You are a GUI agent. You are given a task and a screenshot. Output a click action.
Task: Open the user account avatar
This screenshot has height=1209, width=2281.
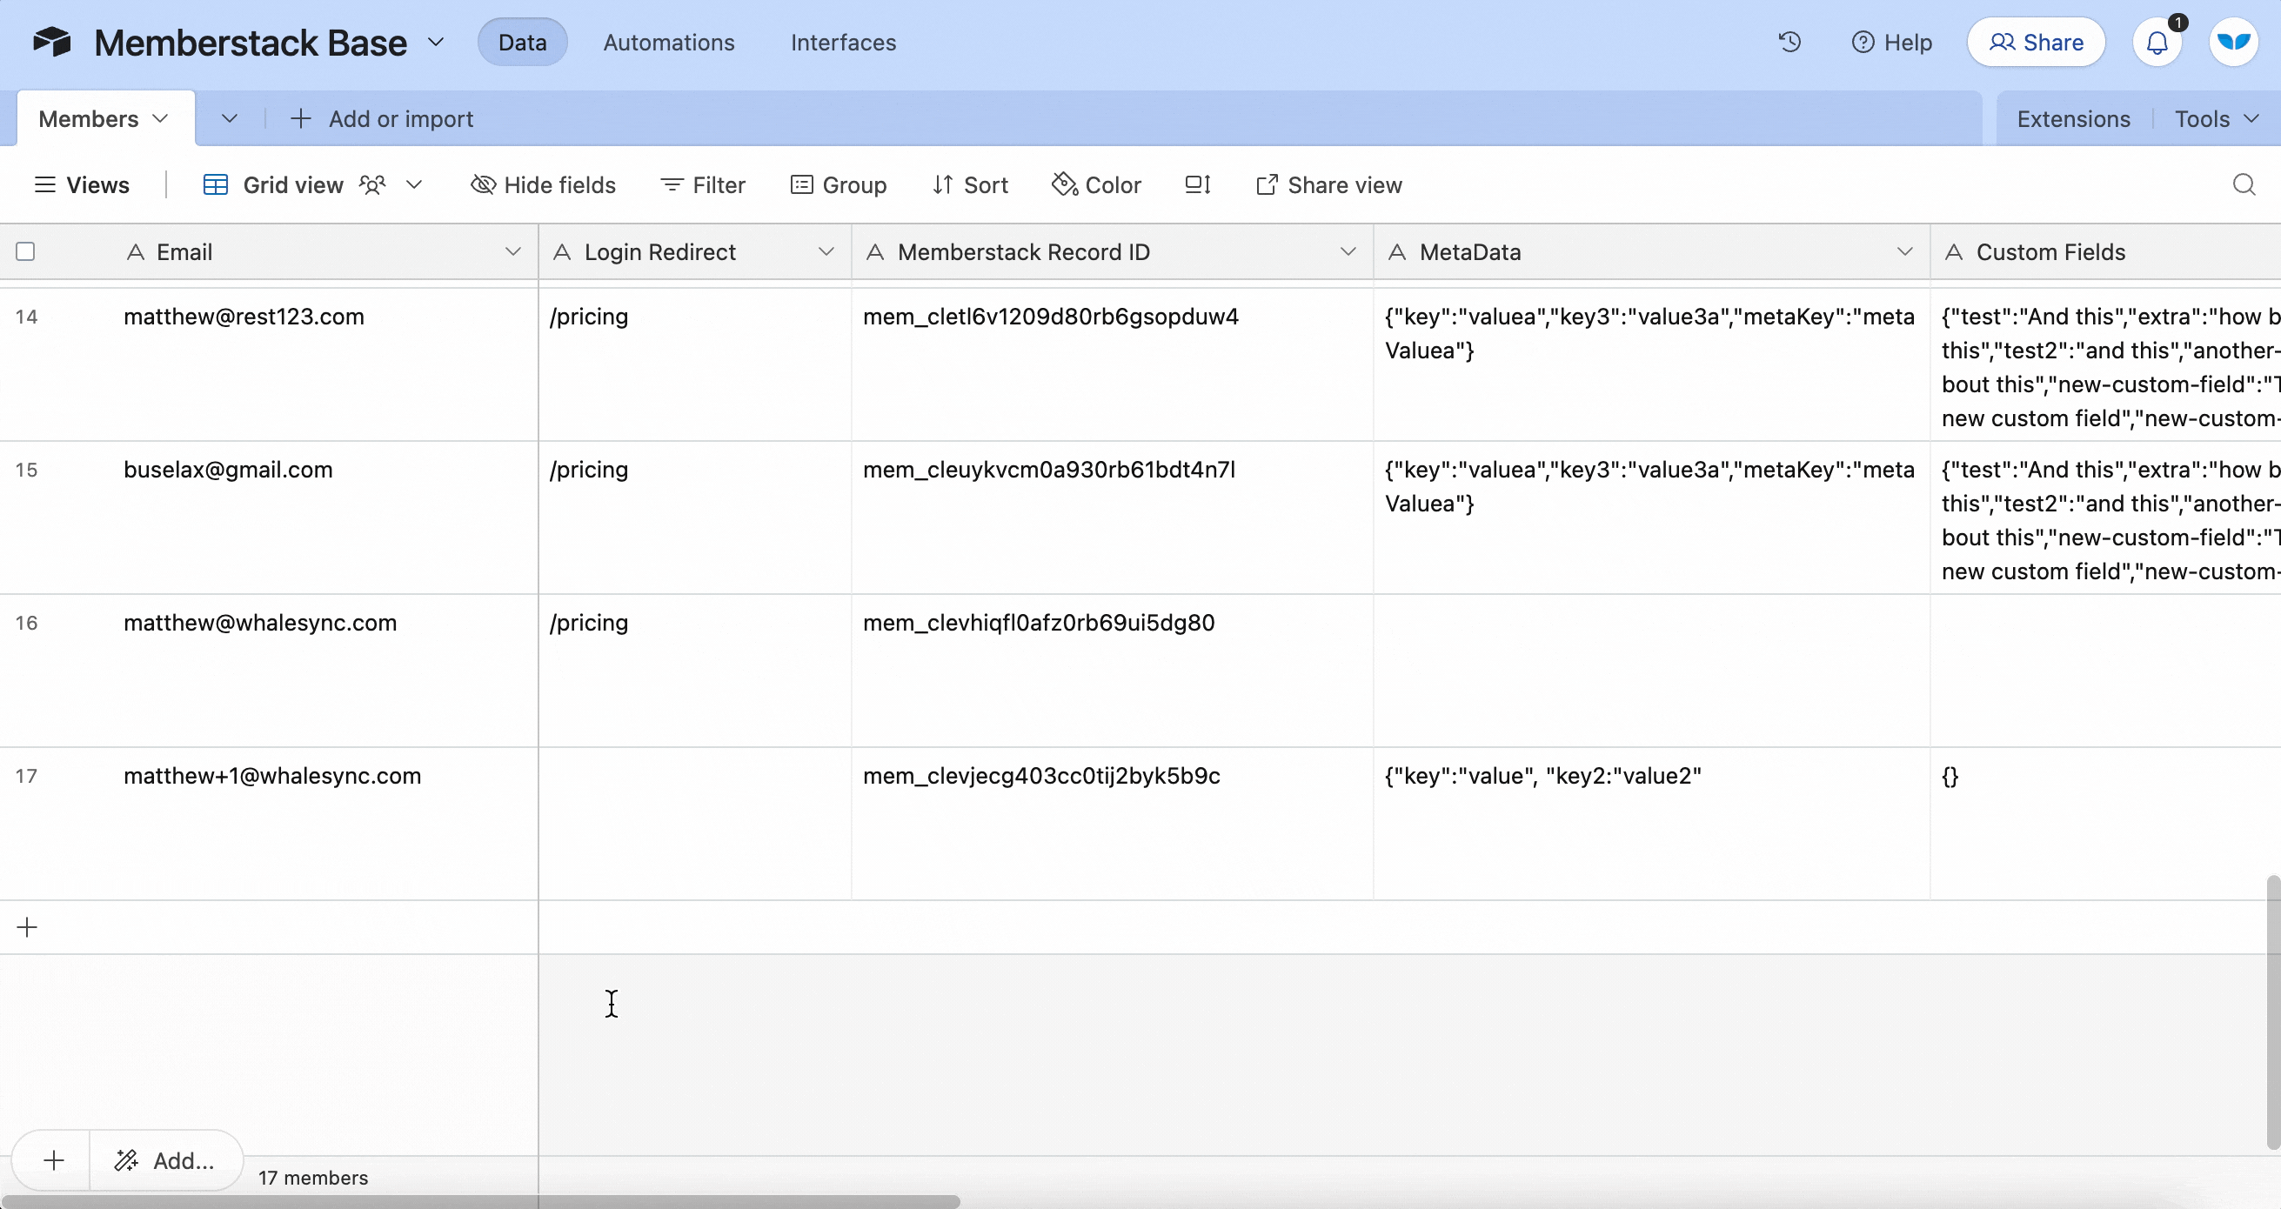point(2233,42)
